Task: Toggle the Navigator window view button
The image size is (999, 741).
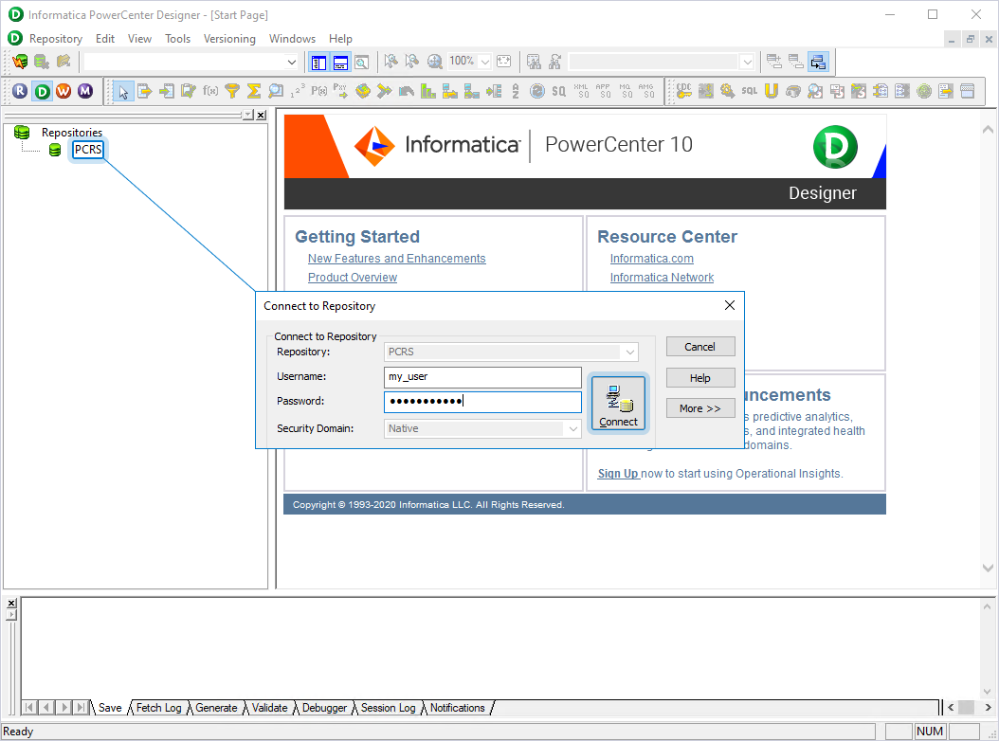Action: pos(319,62)
